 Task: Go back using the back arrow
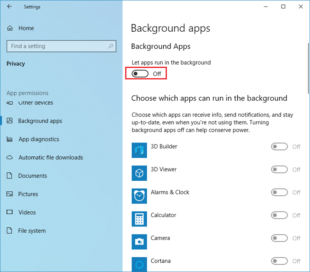(9, 7)
